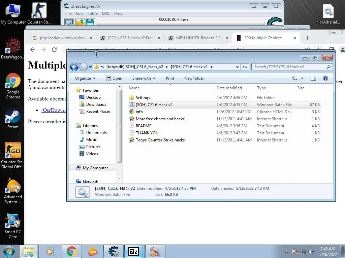This screenshot has width=345, height=258.
Task: Click Cheat Engine's save floppy disk icon
Action: point(90,22)
